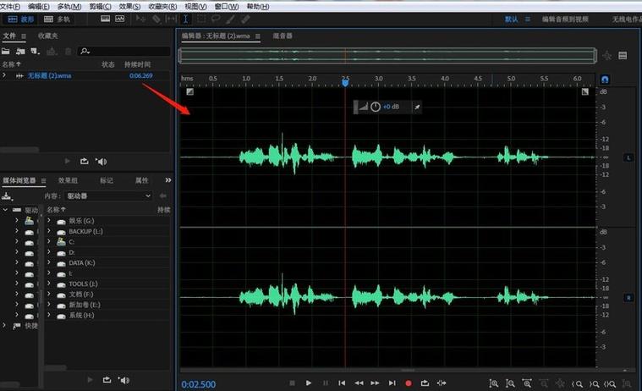Click the pin icon on volume HUD
Viewport: 642px width, 391px height.
click(415, 107)
